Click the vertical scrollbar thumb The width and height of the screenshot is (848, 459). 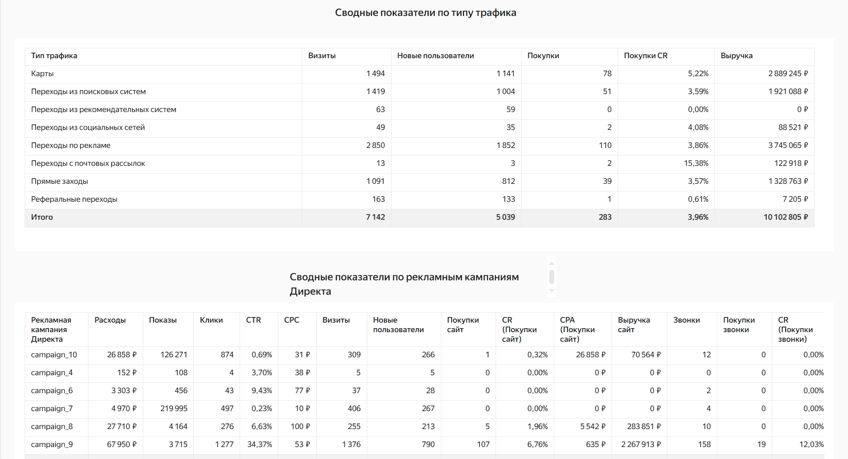coord(552,278)
